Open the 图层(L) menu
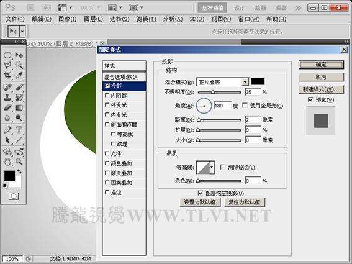Screen dimensions: 352x264 [x=93, y=19]
